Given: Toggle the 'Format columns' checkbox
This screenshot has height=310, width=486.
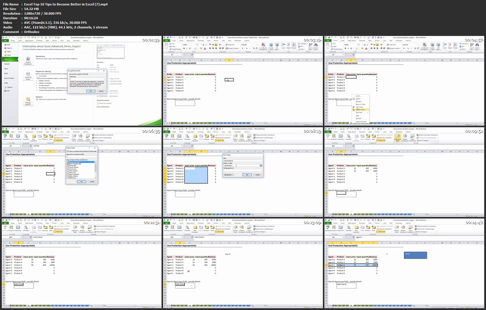Looking at the screenshot, I should (x=68, y=167).
